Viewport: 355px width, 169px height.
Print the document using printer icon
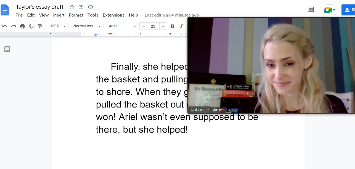pos(22,26)
